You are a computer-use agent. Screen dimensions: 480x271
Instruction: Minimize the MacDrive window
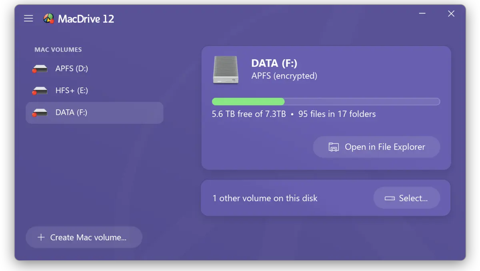(x=422, y=13)
